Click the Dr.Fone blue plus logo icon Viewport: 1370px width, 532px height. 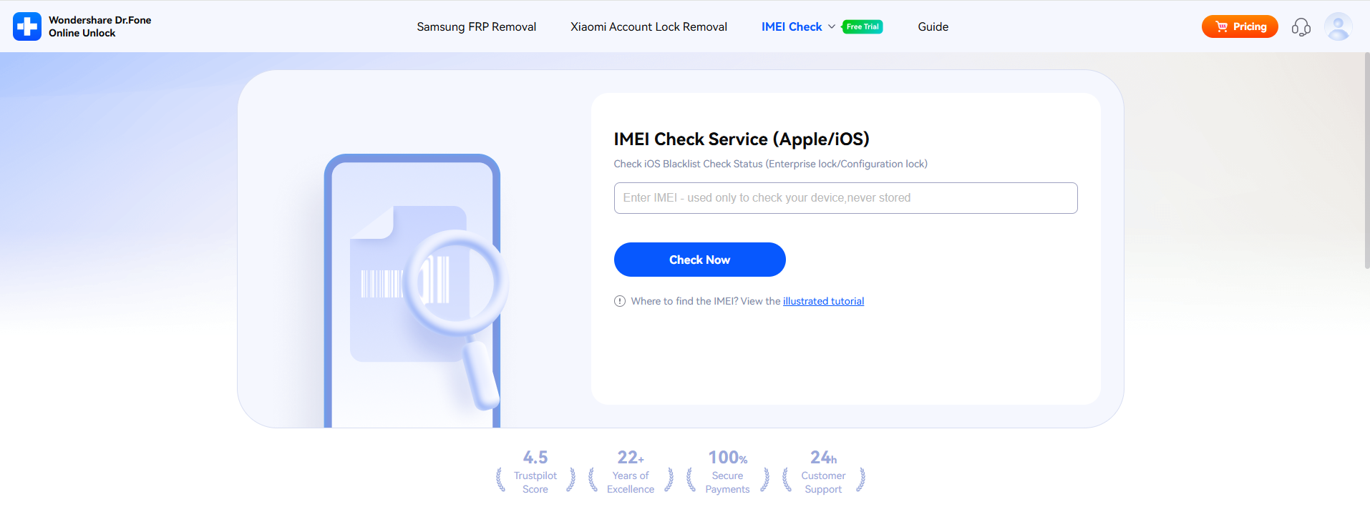point(27,26)
